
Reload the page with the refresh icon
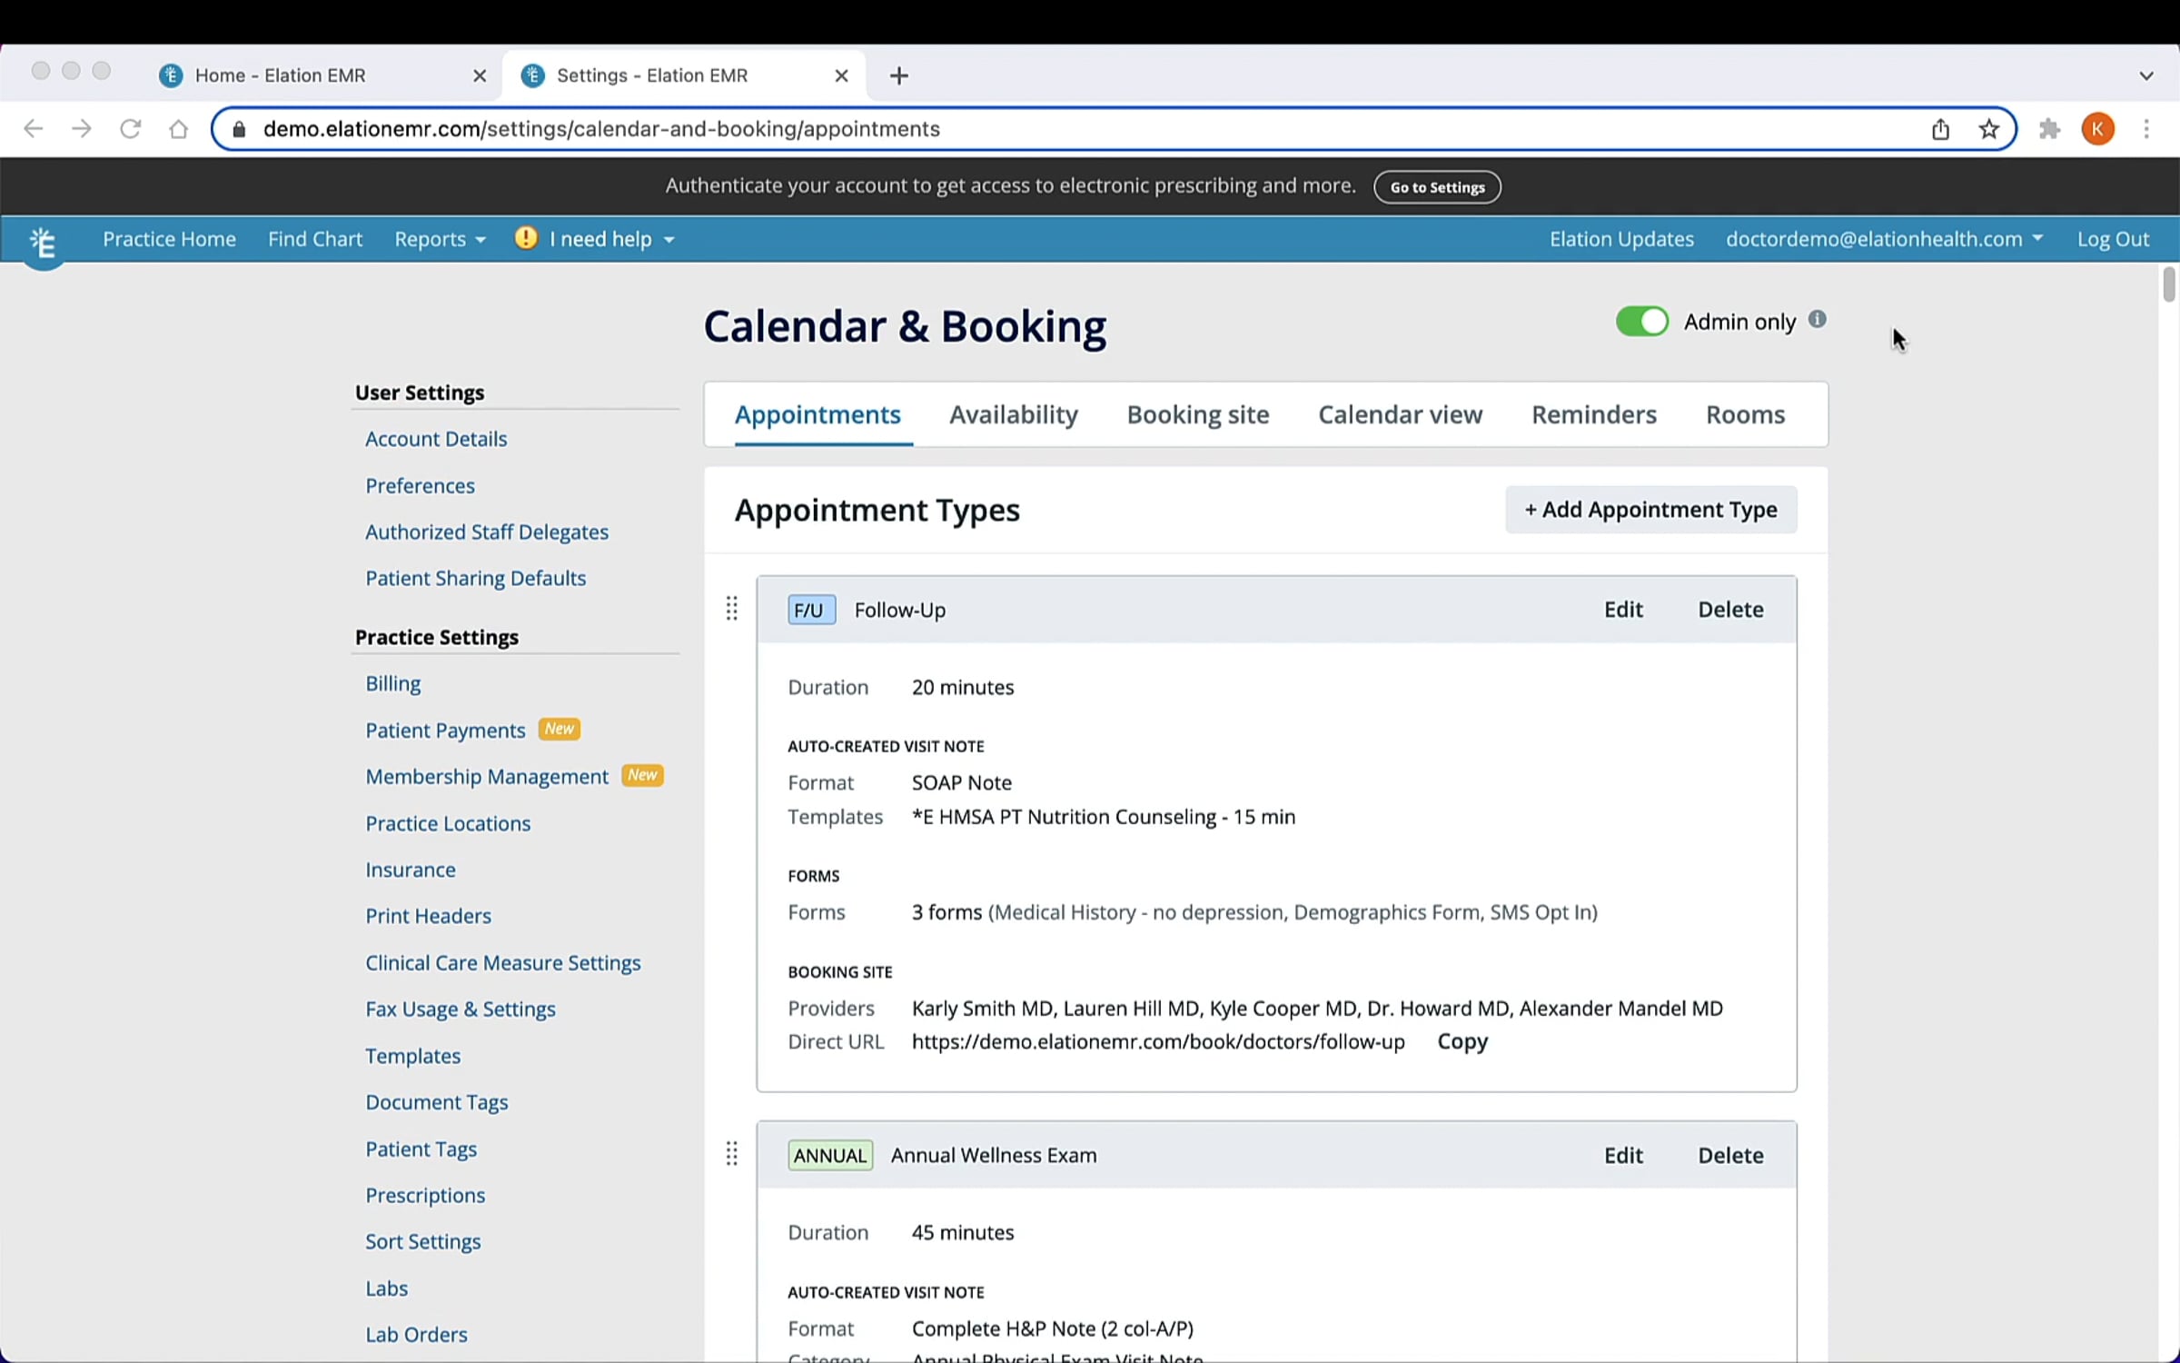(130, 129)
